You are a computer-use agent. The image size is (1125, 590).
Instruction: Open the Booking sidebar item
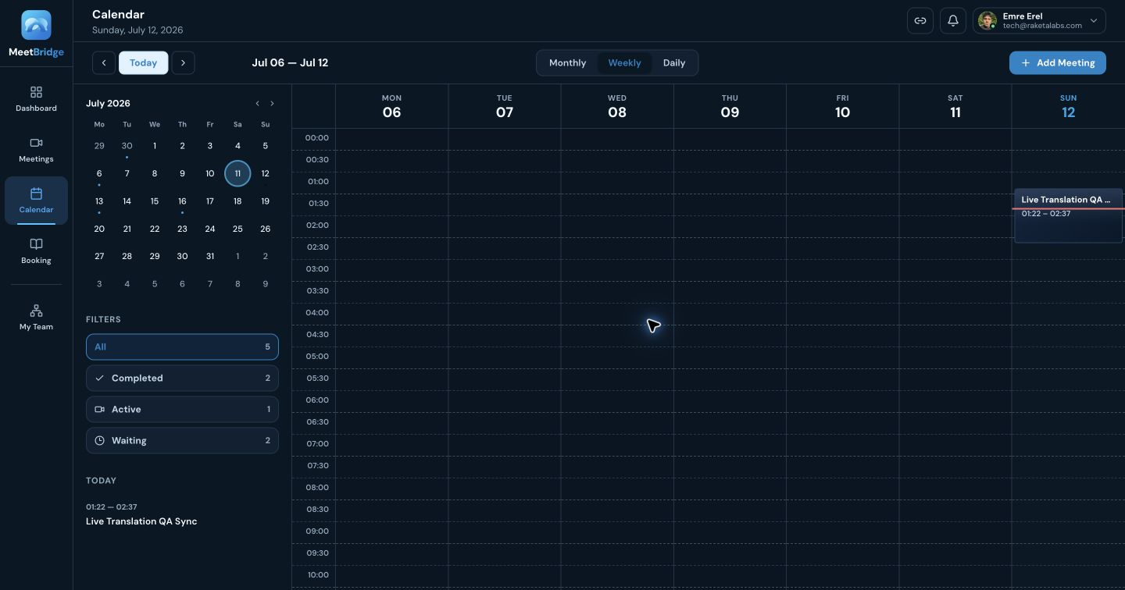point(36,251)
